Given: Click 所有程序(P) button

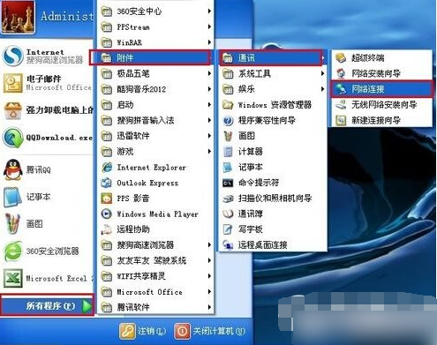Looking at the screenshot, I should 48,305.
